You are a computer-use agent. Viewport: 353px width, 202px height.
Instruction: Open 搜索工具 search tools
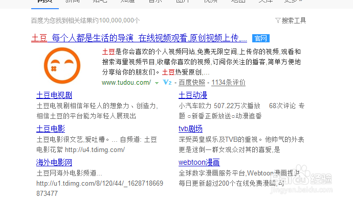(294, 20)
